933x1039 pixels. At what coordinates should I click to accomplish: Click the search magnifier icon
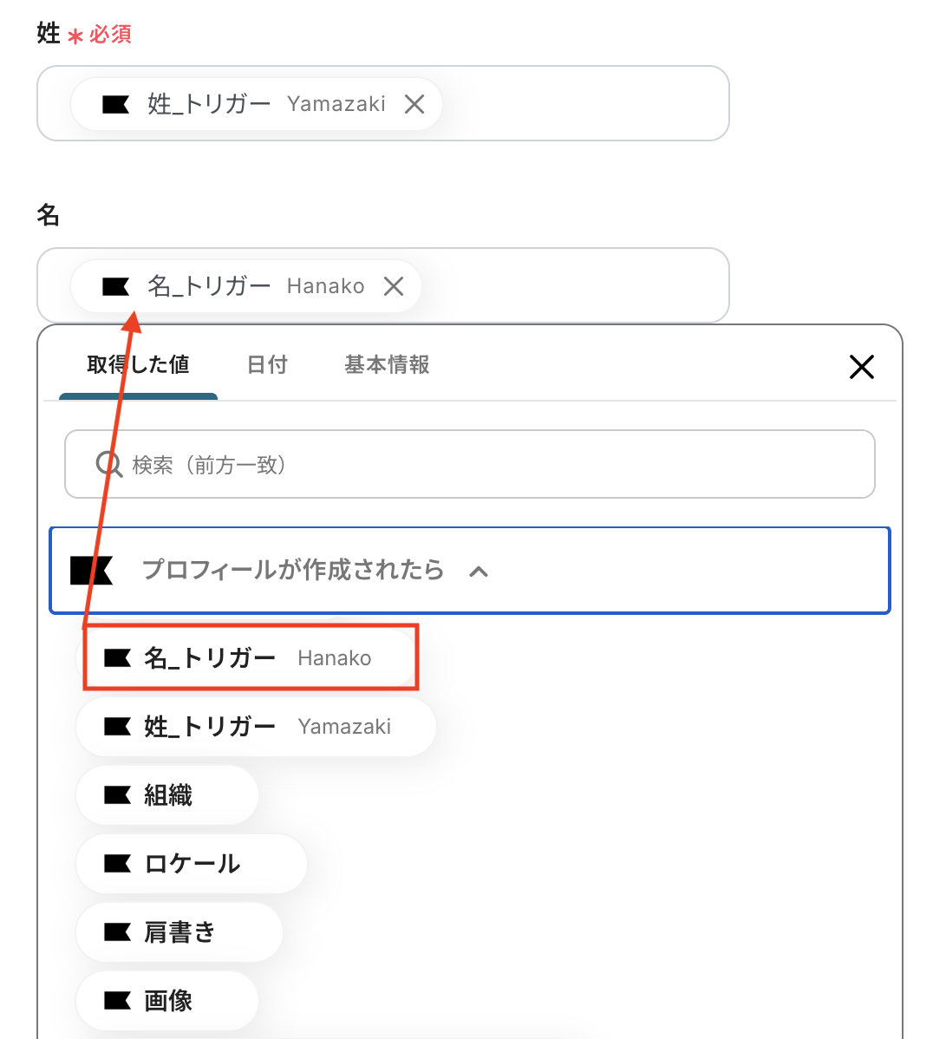click(x=109, y=465)
